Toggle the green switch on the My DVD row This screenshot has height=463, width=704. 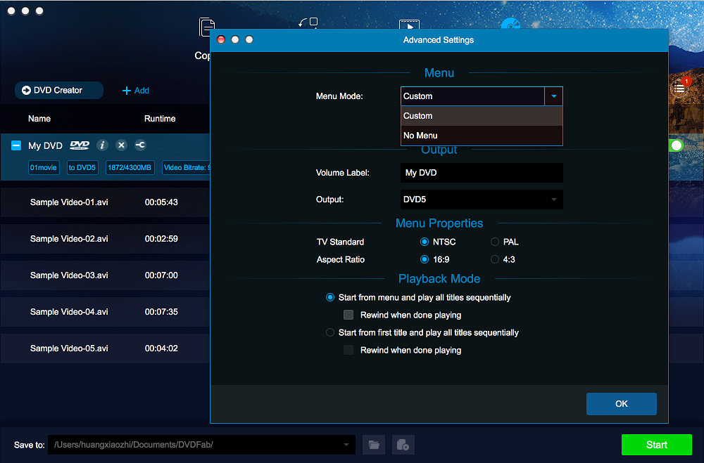676,145
